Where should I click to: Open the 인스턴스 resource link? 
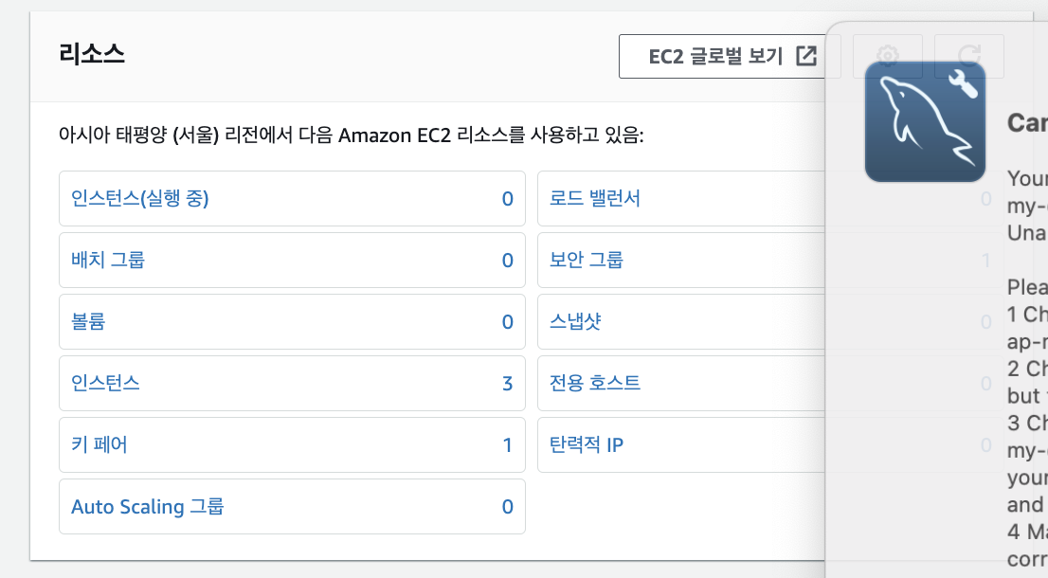[x=106, y=384]
